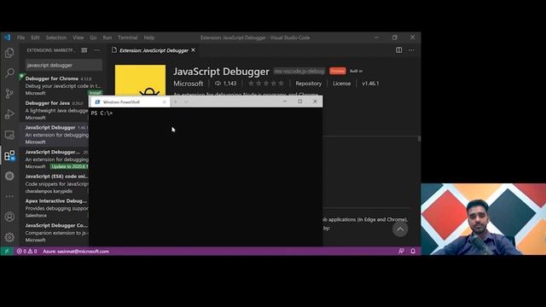The width and height of the screenshot is (546, 307).
Task: Select the Extensions view icon
Action: (x=9, y=155)
